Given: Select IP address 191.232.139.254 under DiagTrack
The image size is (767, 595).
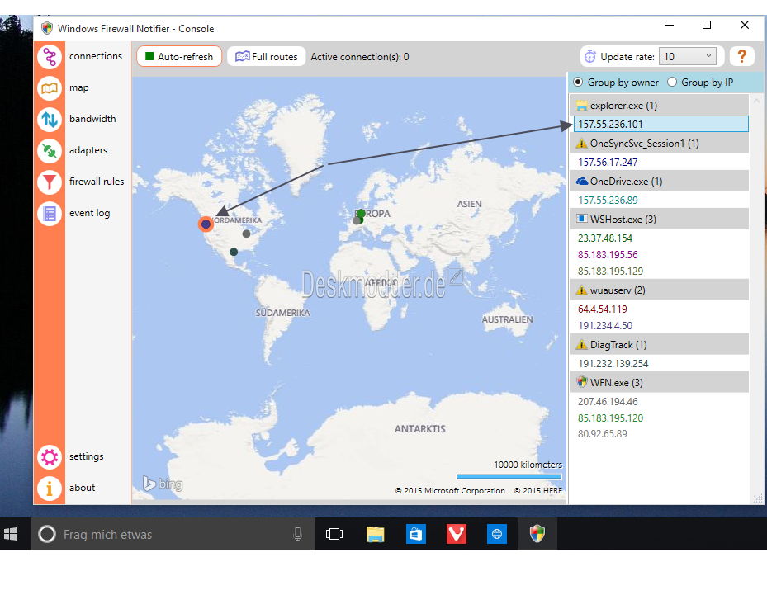Looking at the screenshot, I should pyautogui.click(x=613, y=363).
